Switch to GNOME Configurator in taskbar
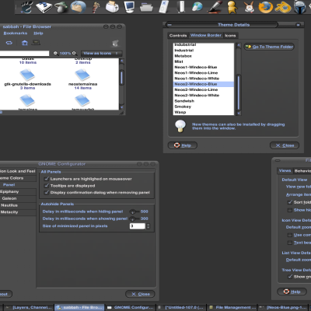This screenshot has width=311, height=311. click(x=131, y=307)
